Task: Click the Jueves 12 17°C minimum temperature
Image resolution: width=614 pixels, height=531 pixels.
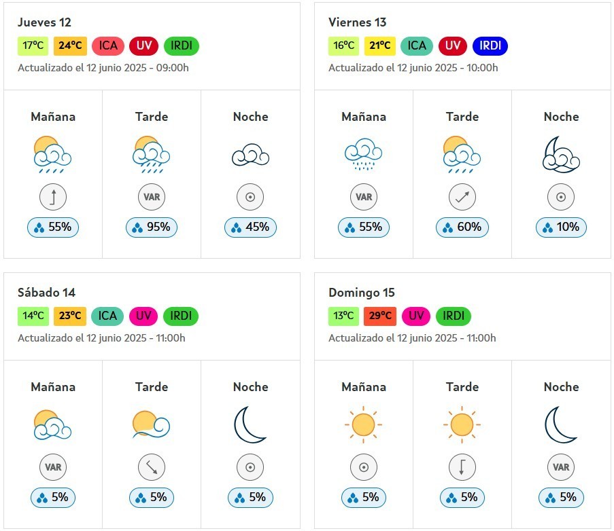Action: pyautogui.click(x=33, y=45)
